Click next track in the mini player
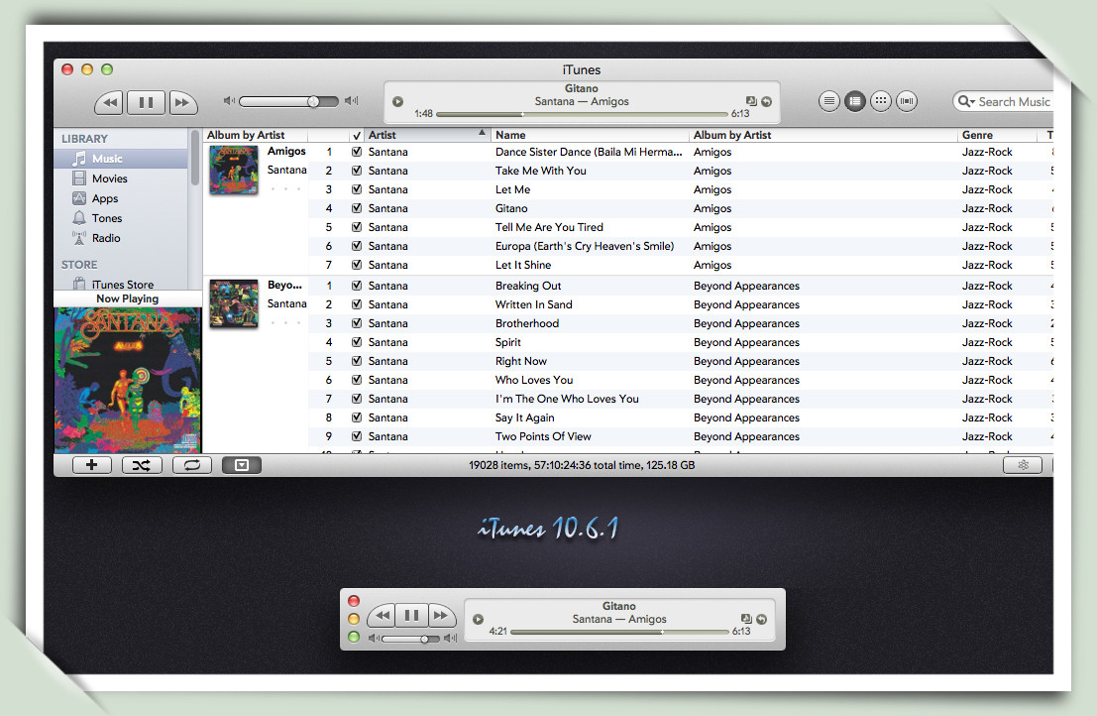The height and width of the screenshot is (716, 1097). pyautogui.click(x=442, y=616)
